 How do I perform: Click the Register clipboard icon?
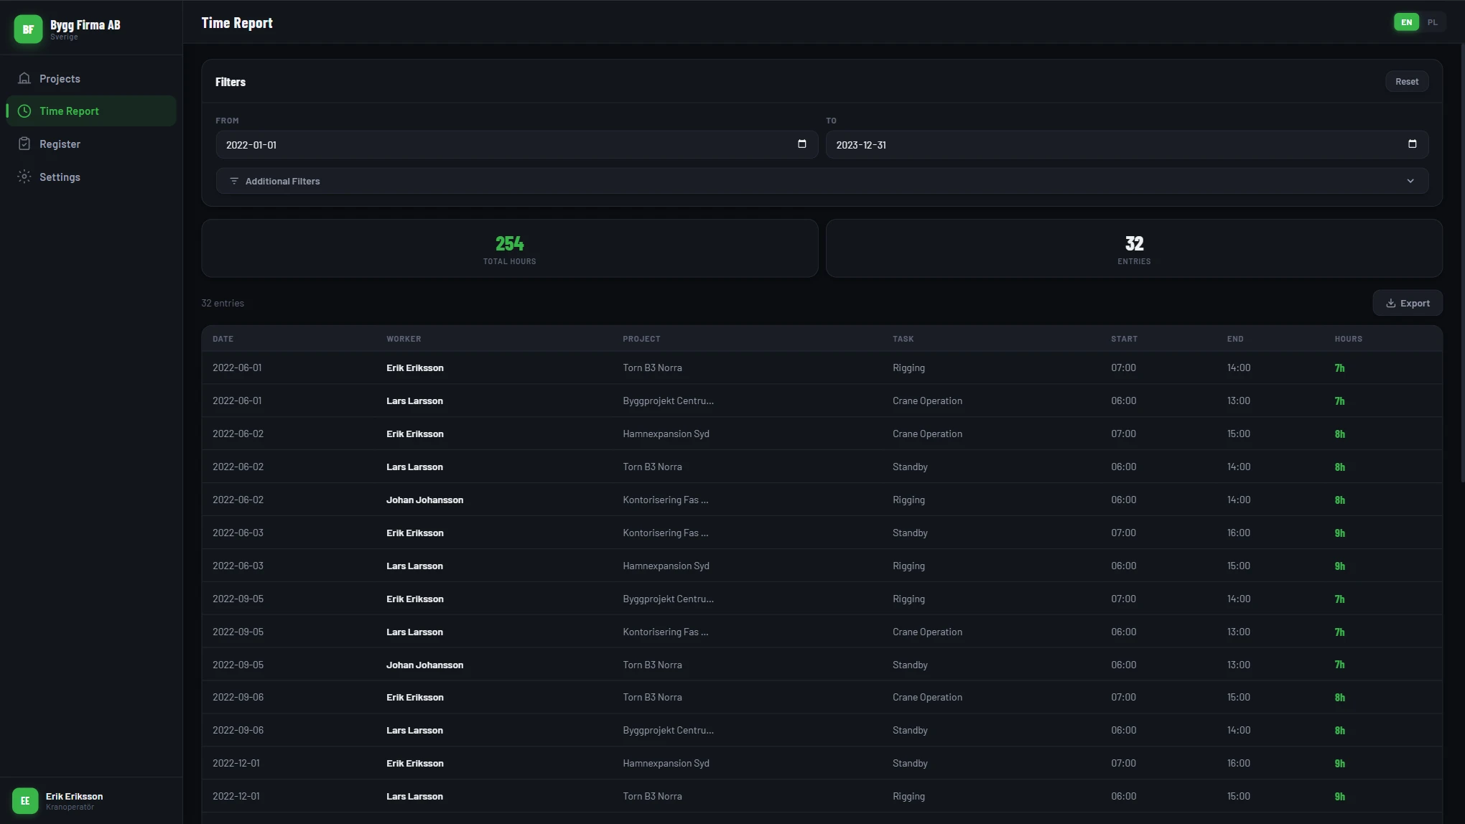pyautogui.click(x=24, y=144)
